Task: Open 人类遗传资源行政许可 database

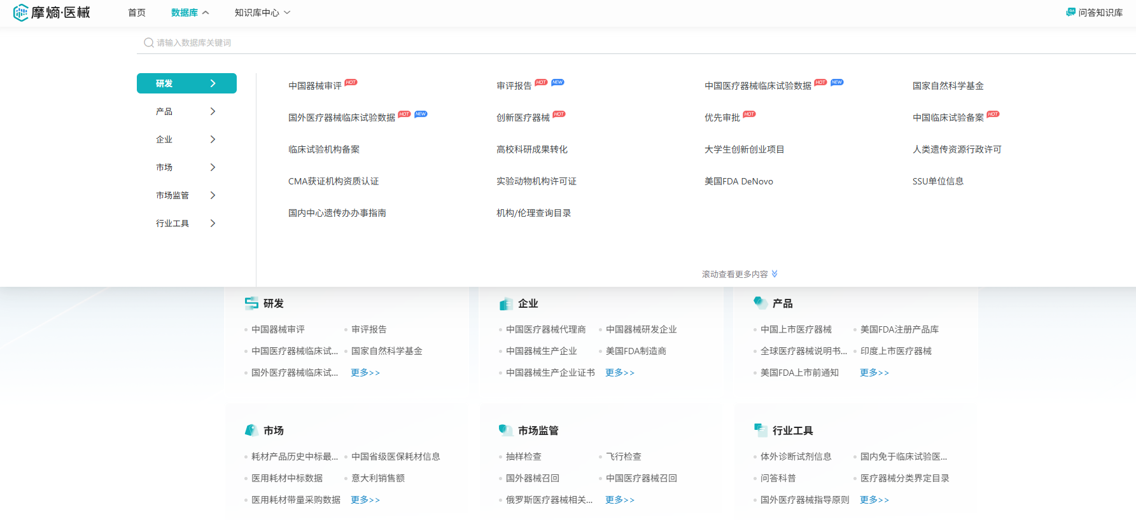Action: (x=957, y=149)
